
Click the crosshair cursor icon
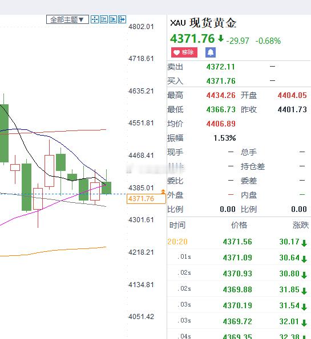pos(95,19)
